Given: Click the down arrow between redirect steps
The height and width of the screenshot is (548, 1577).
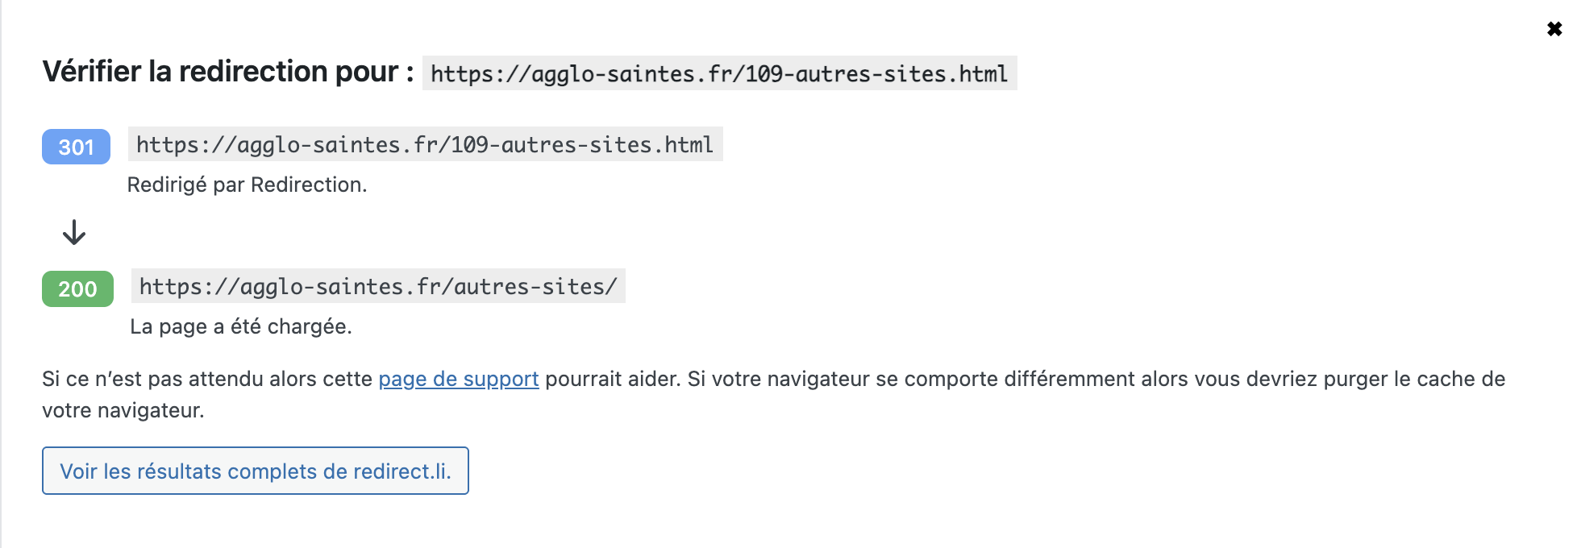Looking at the screenshot, I should [74, 233].
